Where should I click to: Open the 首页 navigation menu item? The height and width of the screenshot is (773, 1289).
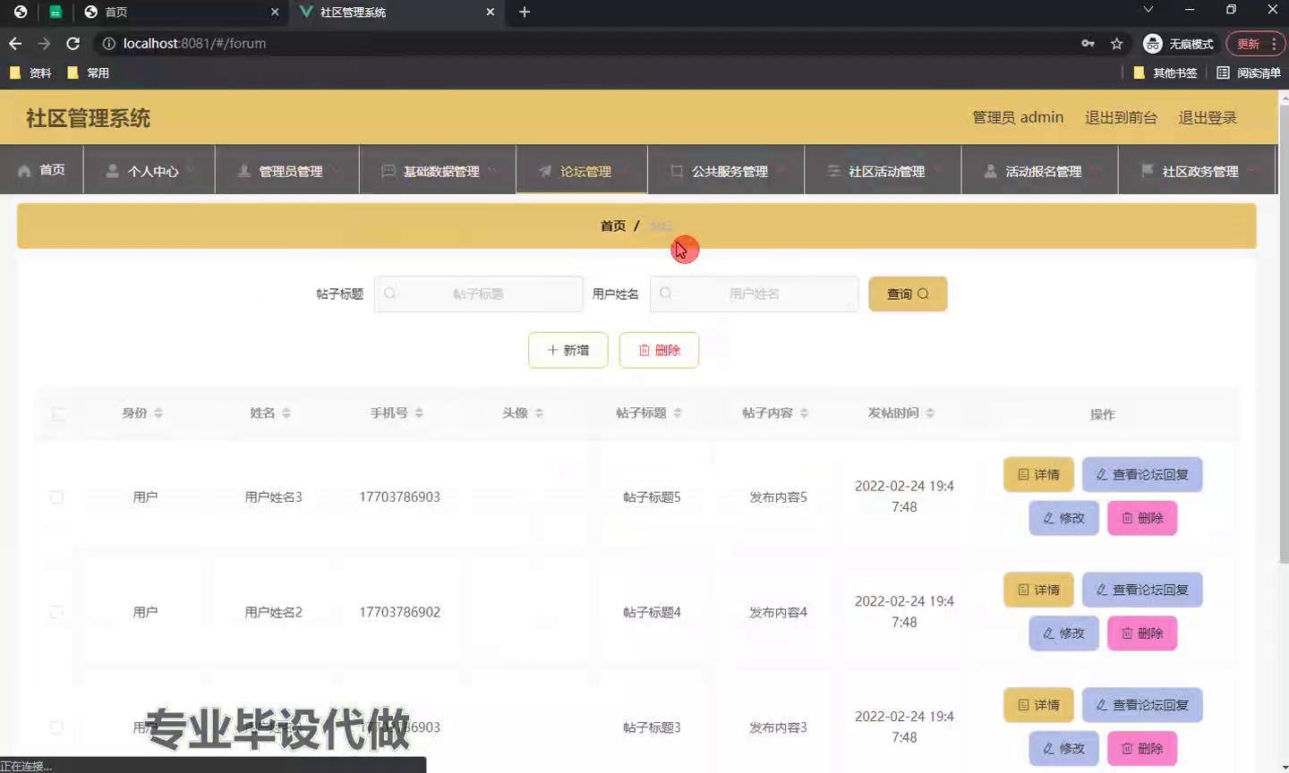pos(41,169)
